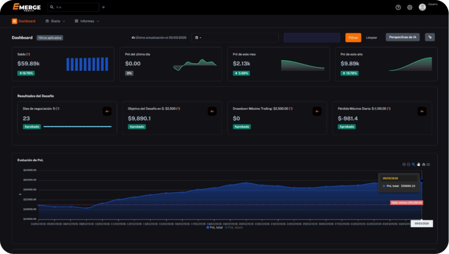Expand the Diario menu
Screen dimensions: 449x254
55,21
